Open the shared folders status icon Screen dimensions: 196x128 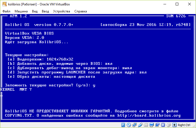146,125
